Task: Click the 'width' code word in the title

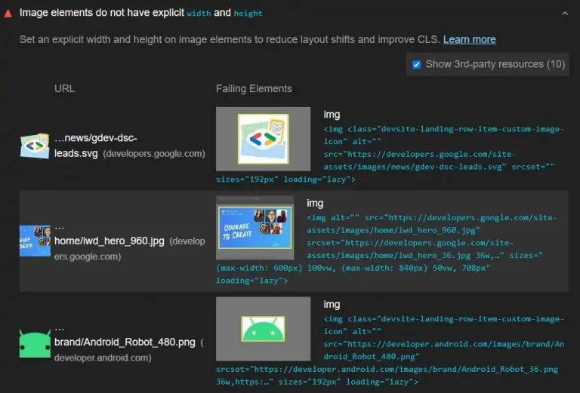Action: 199,14
